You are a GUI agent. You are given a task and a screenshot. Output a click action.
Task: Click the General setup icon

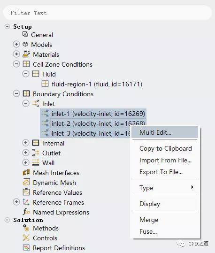pos(25,34)
